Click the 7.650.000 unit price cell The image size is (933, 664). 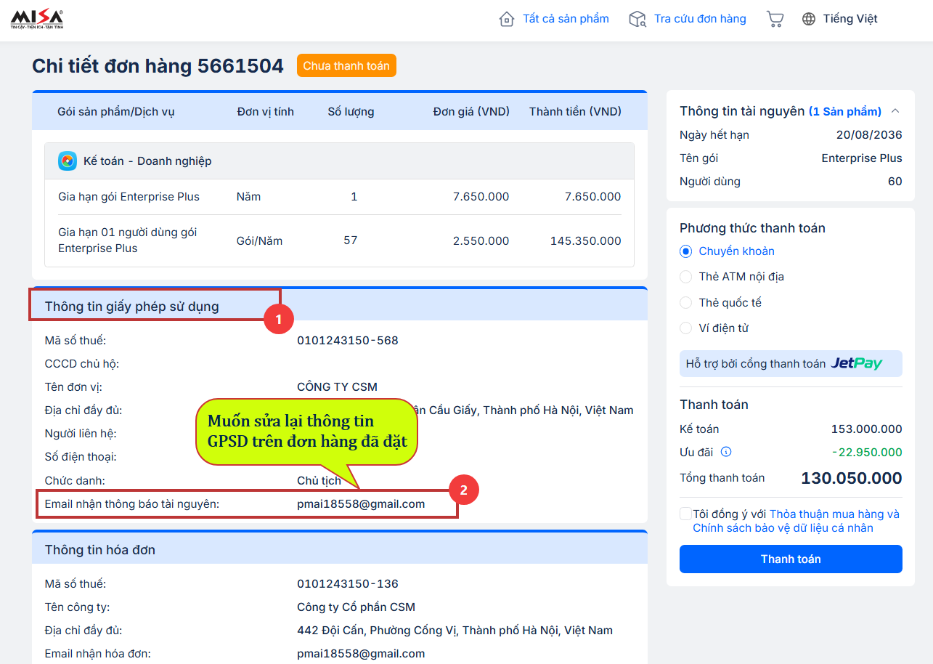tap(481, 197)
